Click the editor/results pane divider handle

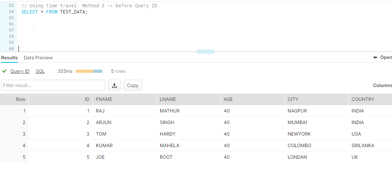(206, 52)
